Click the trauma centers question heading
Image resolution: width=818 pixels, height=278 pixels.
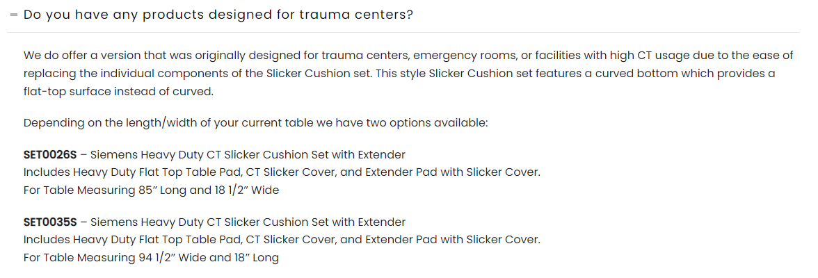[218, 15]
